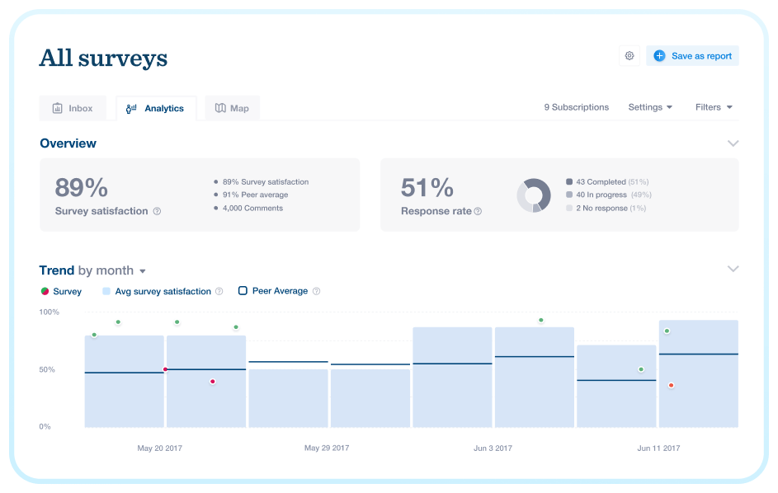Screen dimensions: 778x493
Task: Click the Save as report button
Action: [692, 55]
